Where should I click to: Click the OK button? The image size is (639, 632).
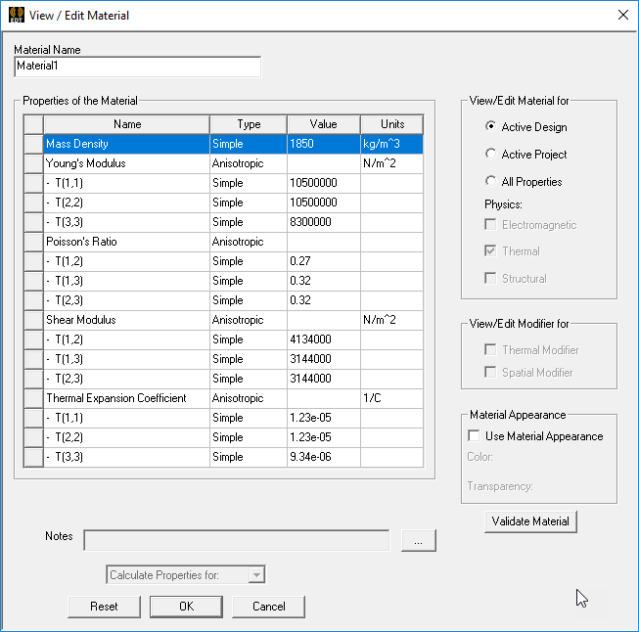click(186, 607)
